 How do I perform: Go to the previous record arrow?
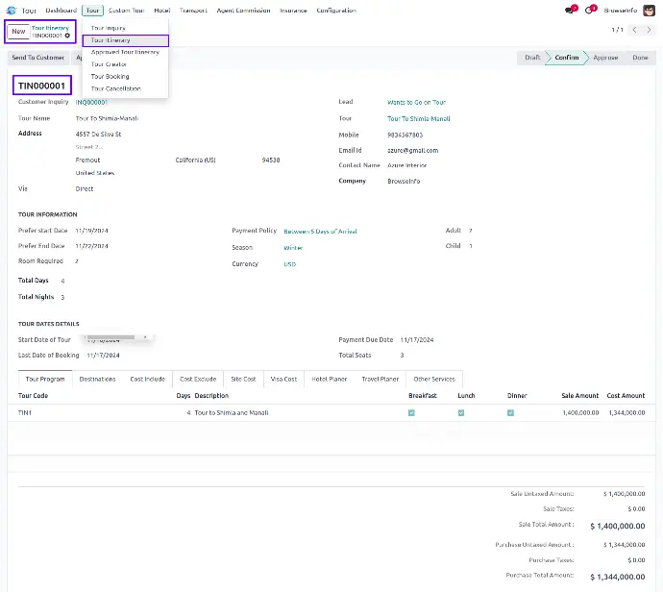[x=634, y=31]
